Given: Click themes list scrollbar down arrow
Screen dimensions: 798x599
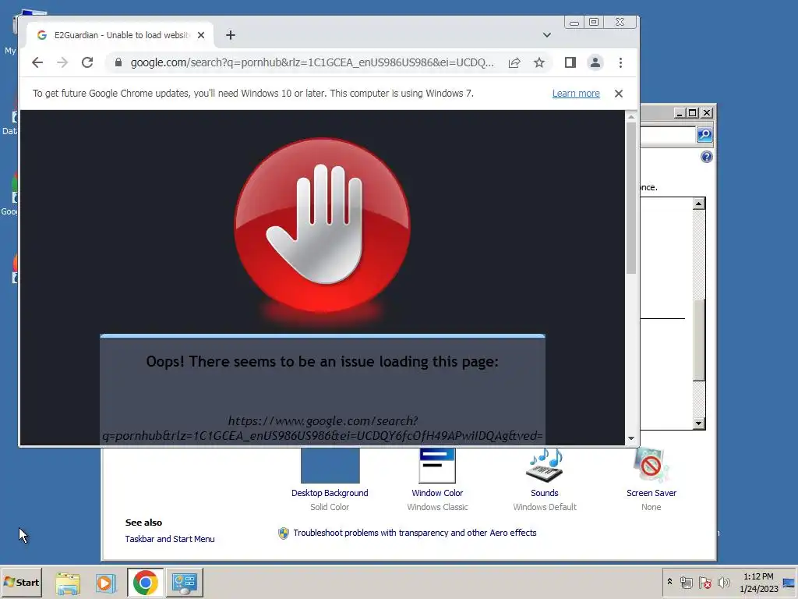Looking at the screenshot, I should [699, 424].
